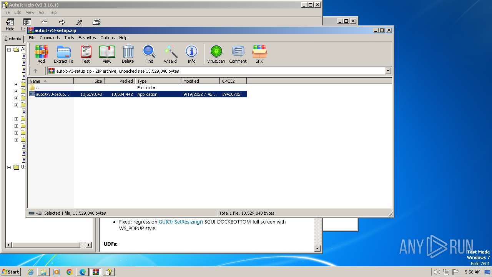
Task: Run VirusScan from the toolbar
Action: pos(216,54)
